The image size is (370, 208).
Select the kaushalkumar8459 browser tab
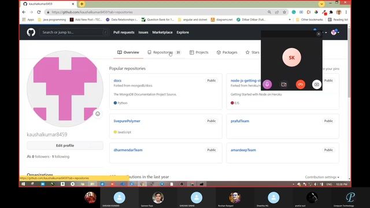coord(49,4)
